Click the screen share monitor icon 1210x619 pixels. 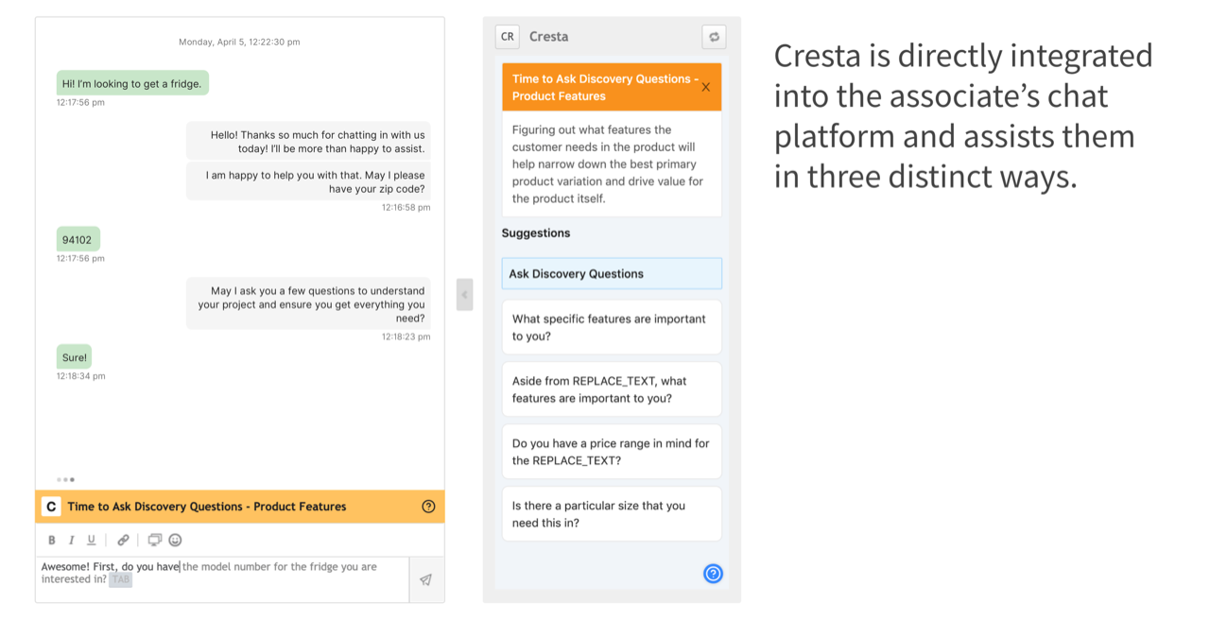pos(155,540)
